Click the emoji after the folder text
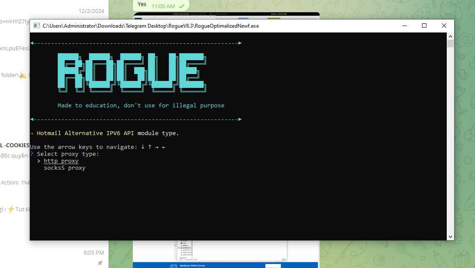 pos(23,75)
